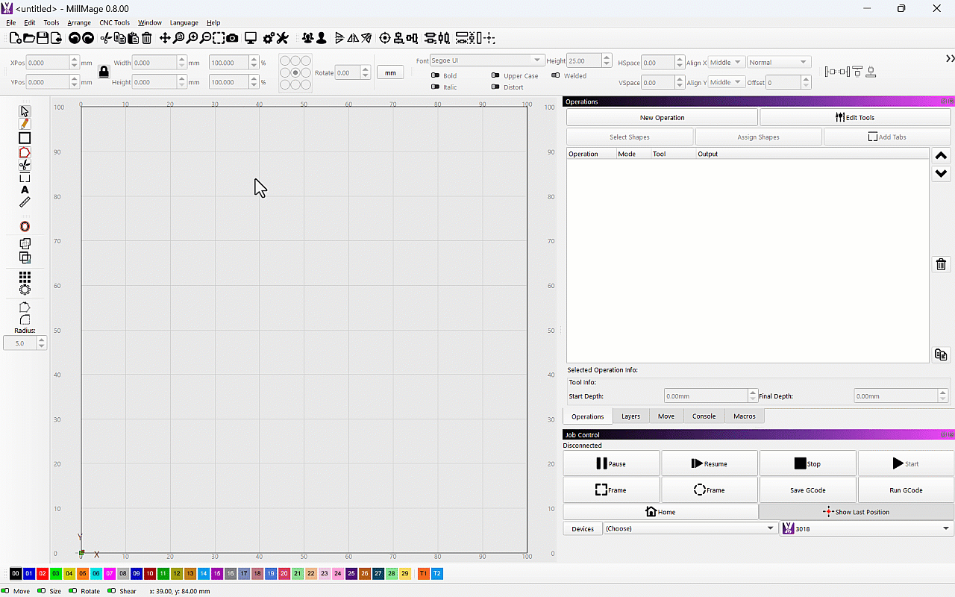Delete operation using Operations panel trash icon

click(x=941, y=264)
